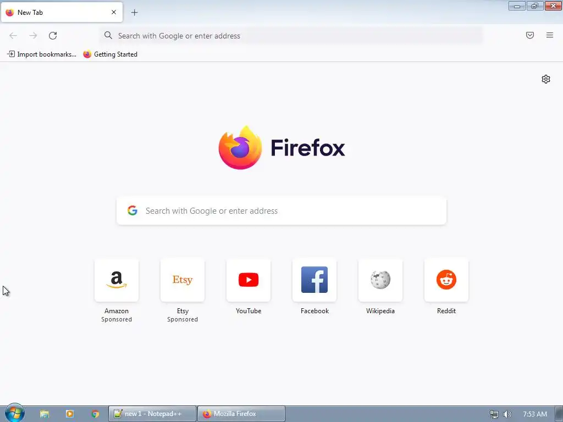563x422 pixels.
Task: Click the search magnifier in address bar
Action: pos(108,35)
